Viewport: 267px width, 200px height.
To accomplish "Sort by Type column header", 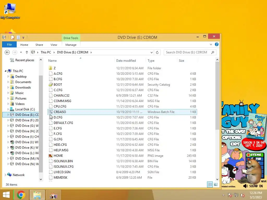I will pyautogui.click(x=162, y=60).
